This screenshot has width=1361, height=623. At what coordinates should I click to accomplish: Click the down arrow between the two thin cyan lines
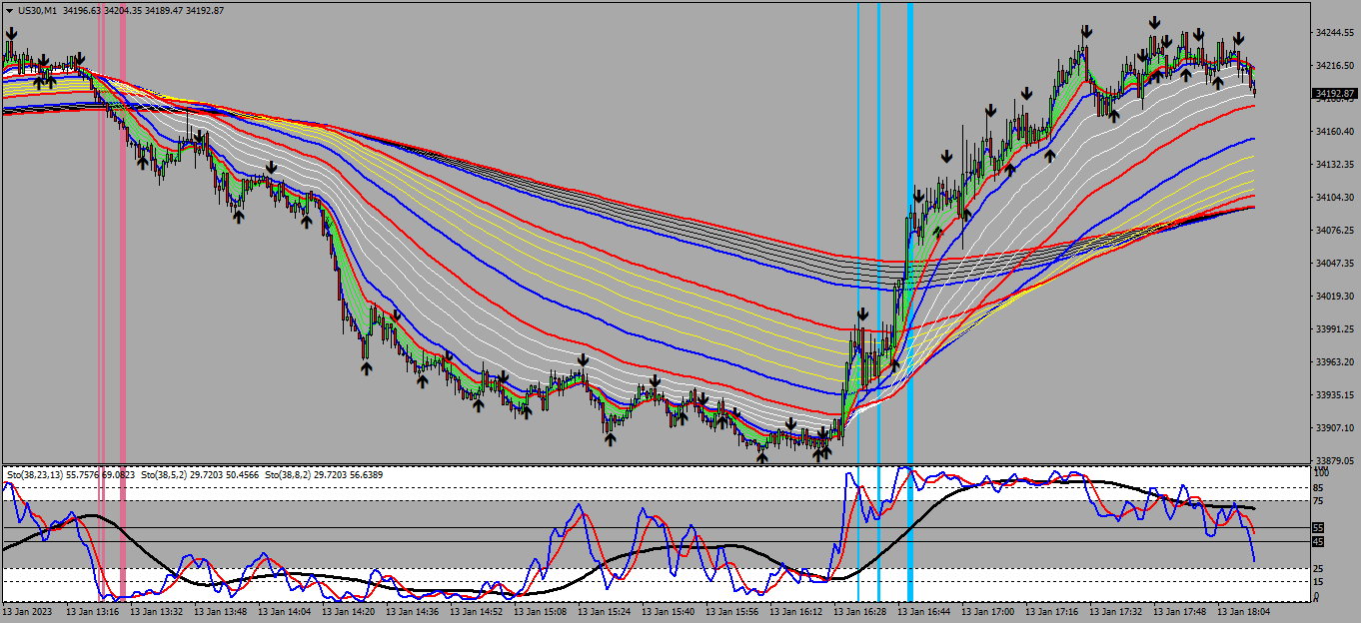pyautogui.click(x=862, y=315)
